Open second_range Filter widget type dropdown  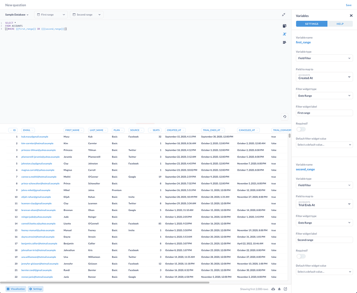click(324, 223)
